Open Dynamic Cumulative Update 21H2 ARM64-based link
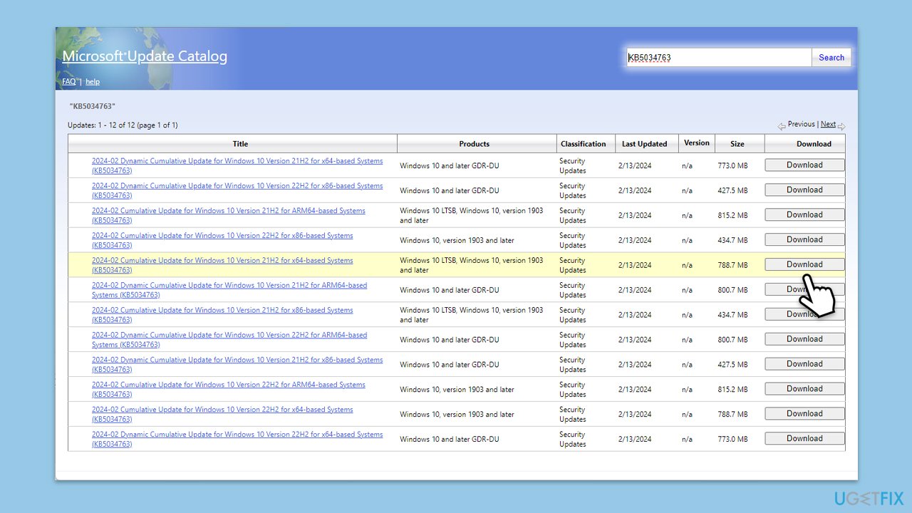The width and height of the screenshot is (912, 513). [229, 290]
